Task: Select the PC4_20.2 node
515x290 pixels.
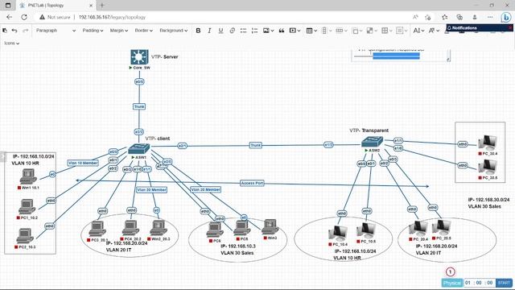Action: (130, 228)
